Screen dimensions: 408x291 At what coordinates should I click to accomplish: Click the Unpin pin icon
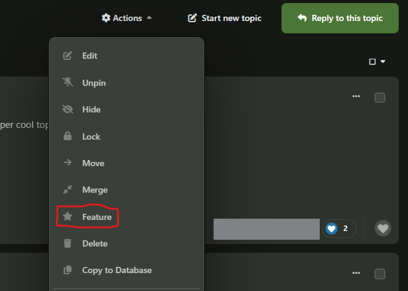[68, 82]
